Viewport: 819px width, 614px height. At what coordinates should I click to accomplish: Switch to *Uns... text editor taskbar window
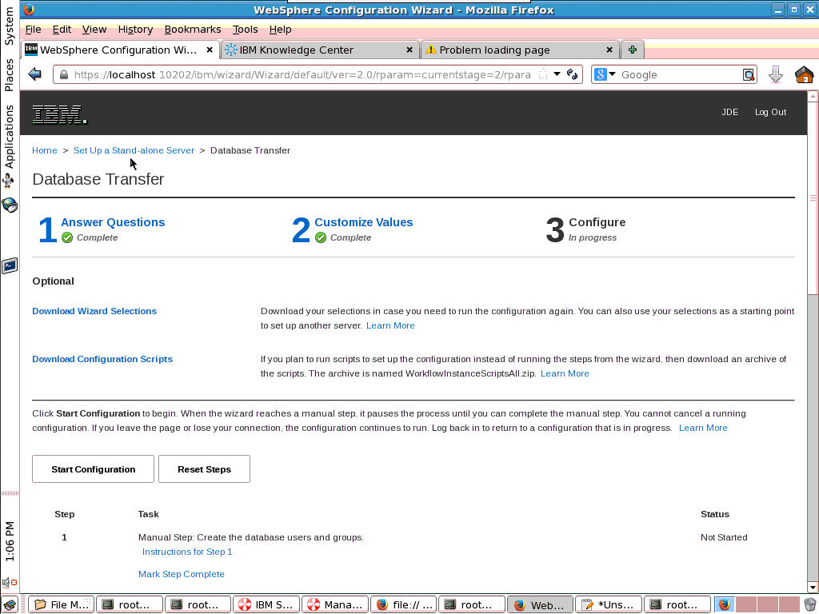tap(609, 604)
